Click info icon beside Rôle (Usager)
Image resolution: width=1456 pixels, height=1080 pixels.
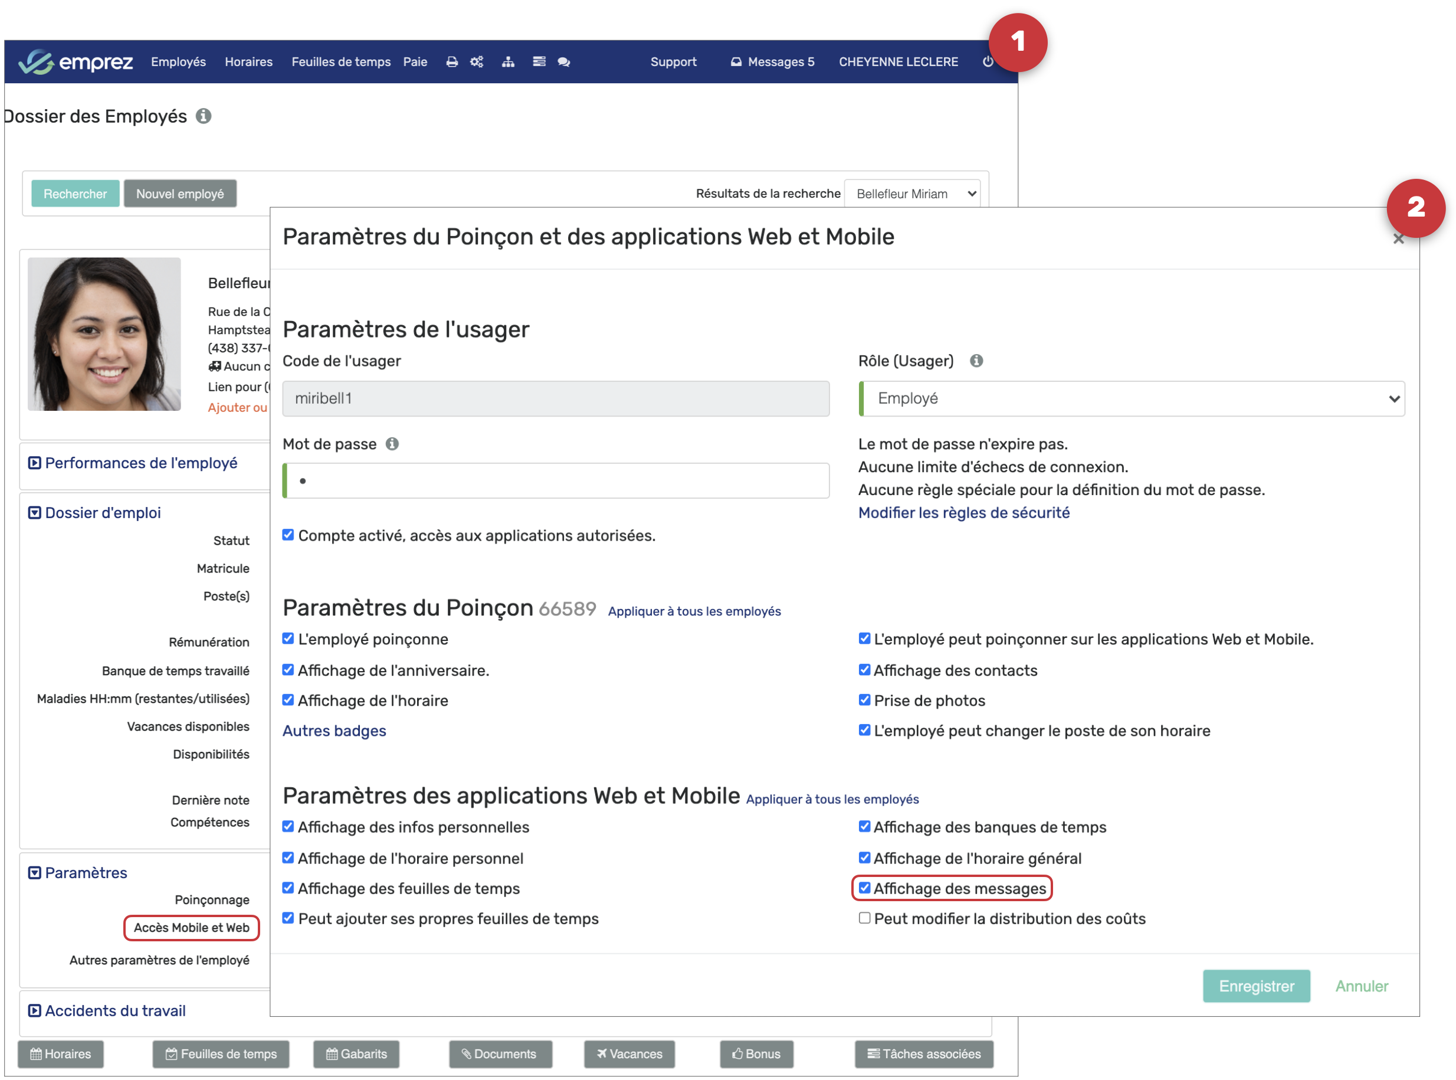(x=976, y=361)
